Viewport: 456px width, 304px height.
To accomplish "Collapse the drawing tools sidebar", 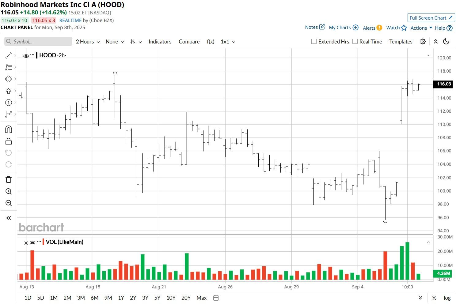I will click(9, 218).
